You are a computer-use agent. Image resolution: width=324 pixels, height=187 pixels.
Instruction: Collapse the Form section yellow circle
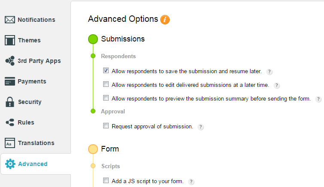click(x=93, y=149)
